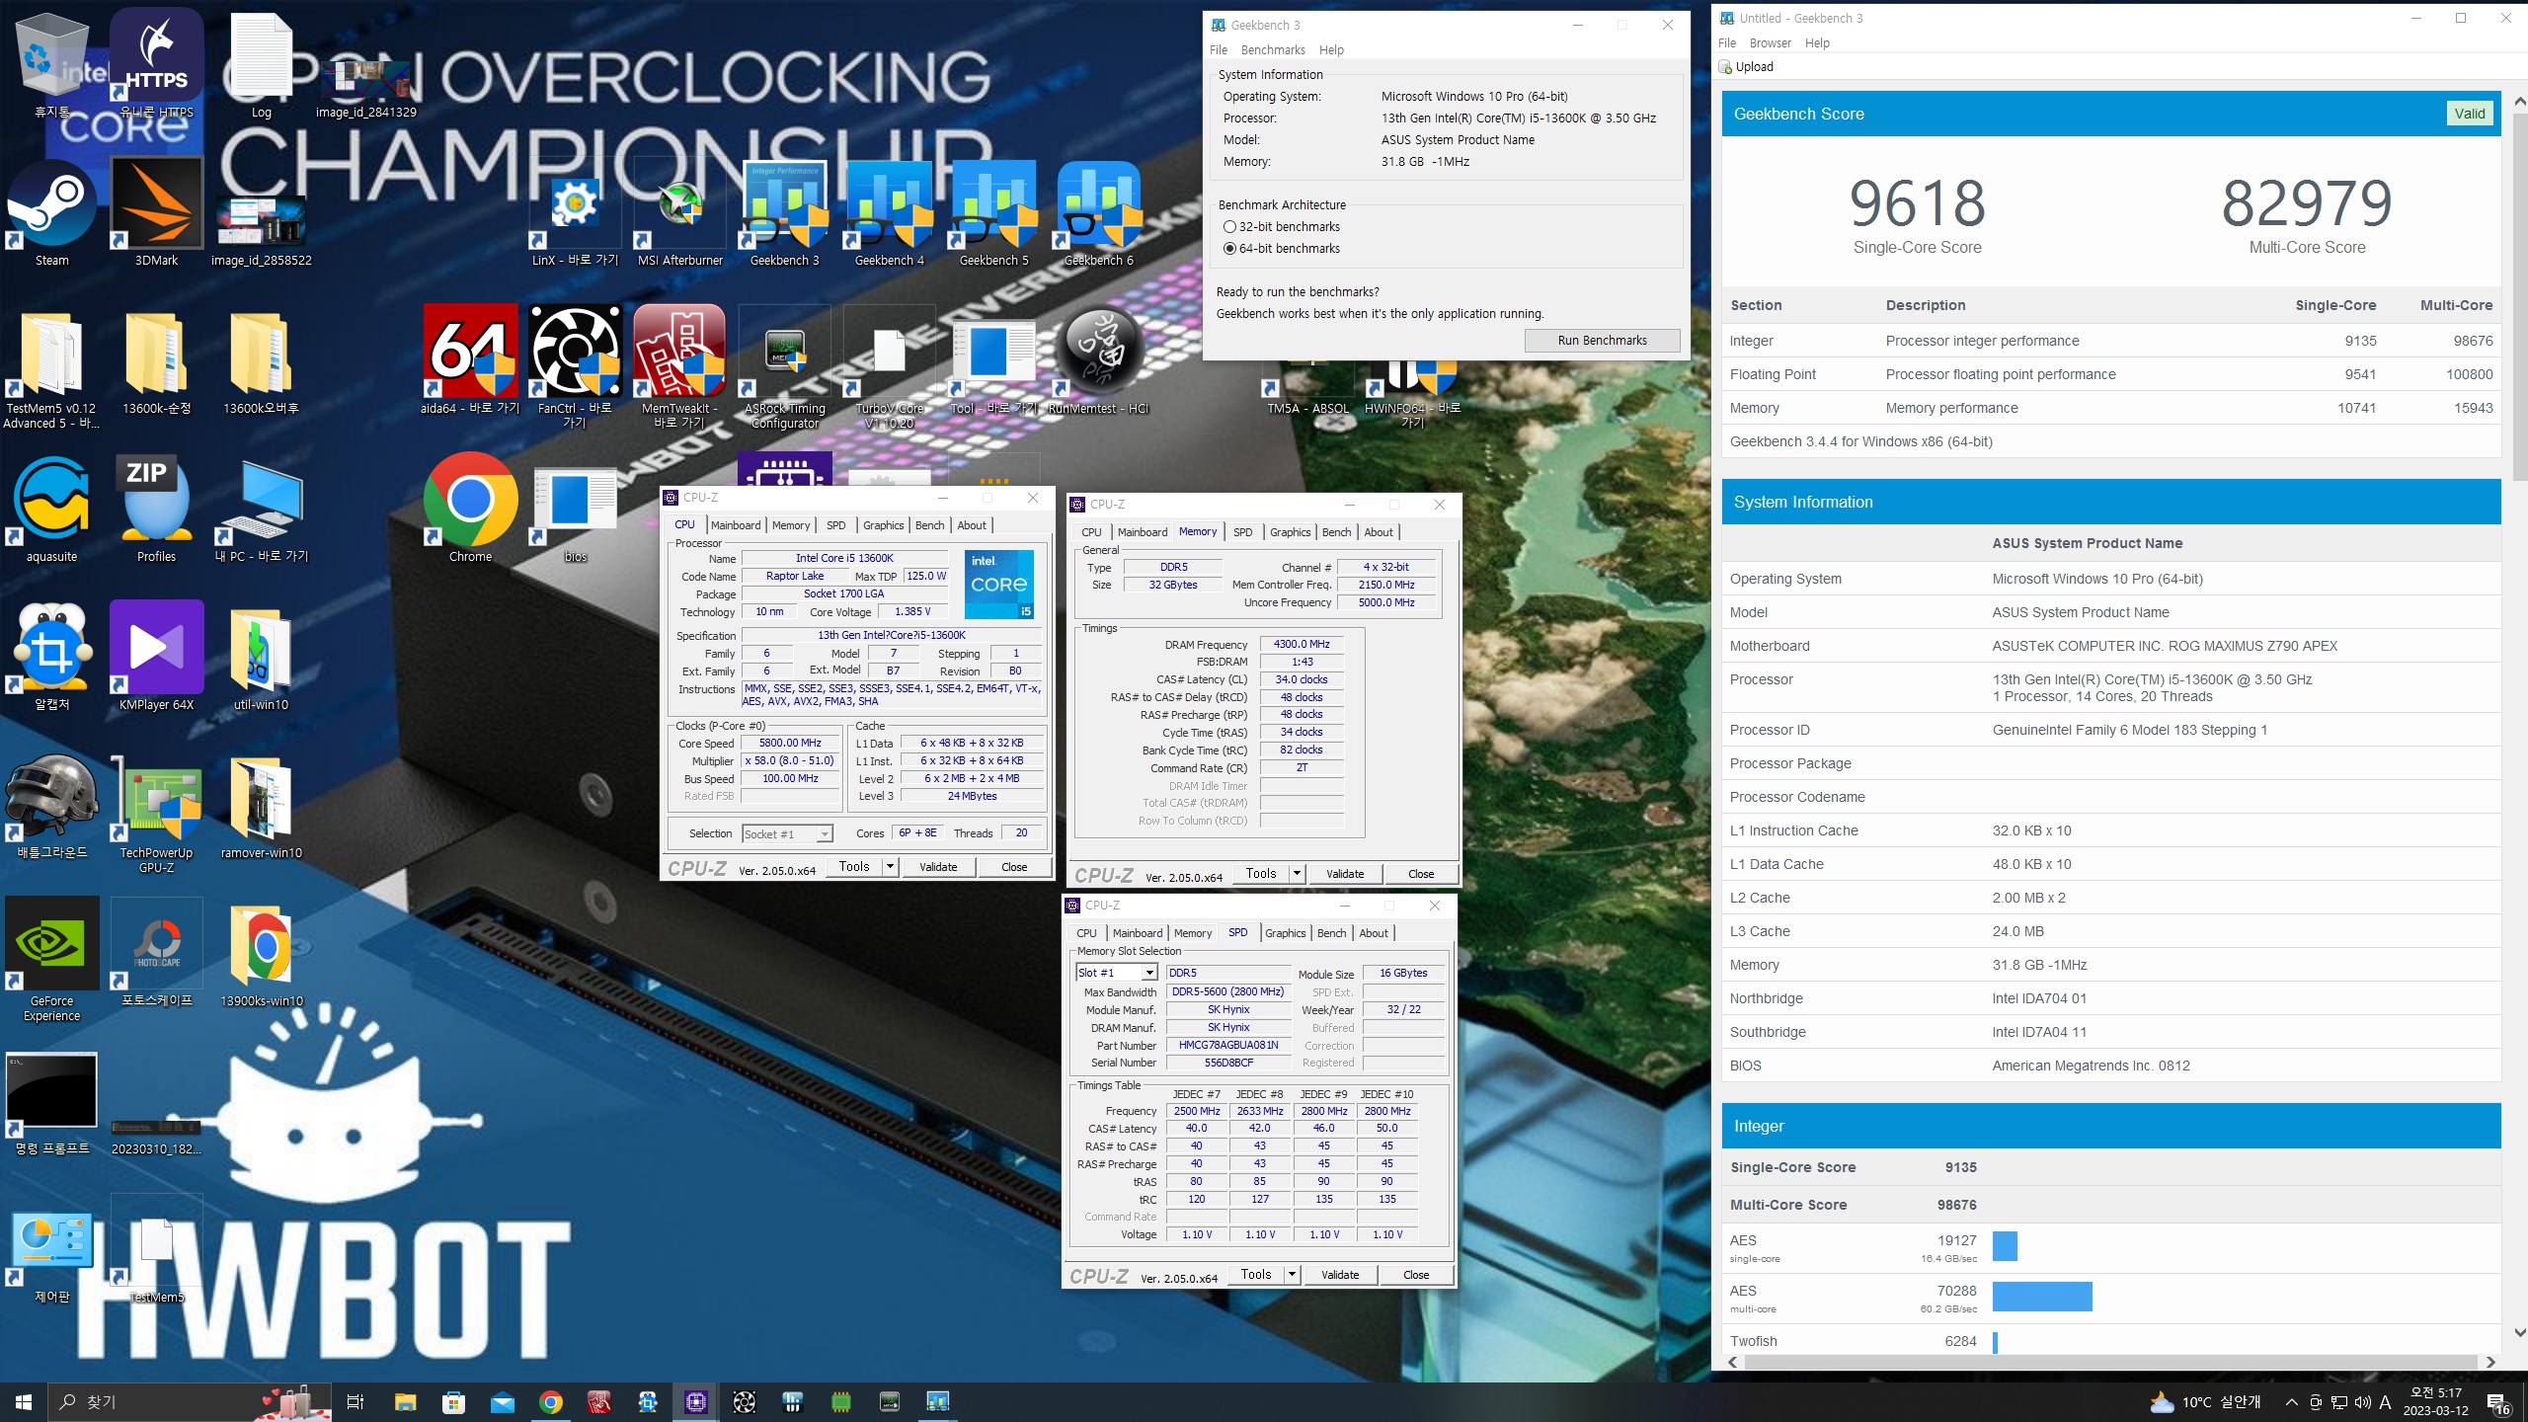Switch to Mainboard tab in CPU-Z CPU window
Viewport: 2528px width, 1422px height.
tap(736, 525)
